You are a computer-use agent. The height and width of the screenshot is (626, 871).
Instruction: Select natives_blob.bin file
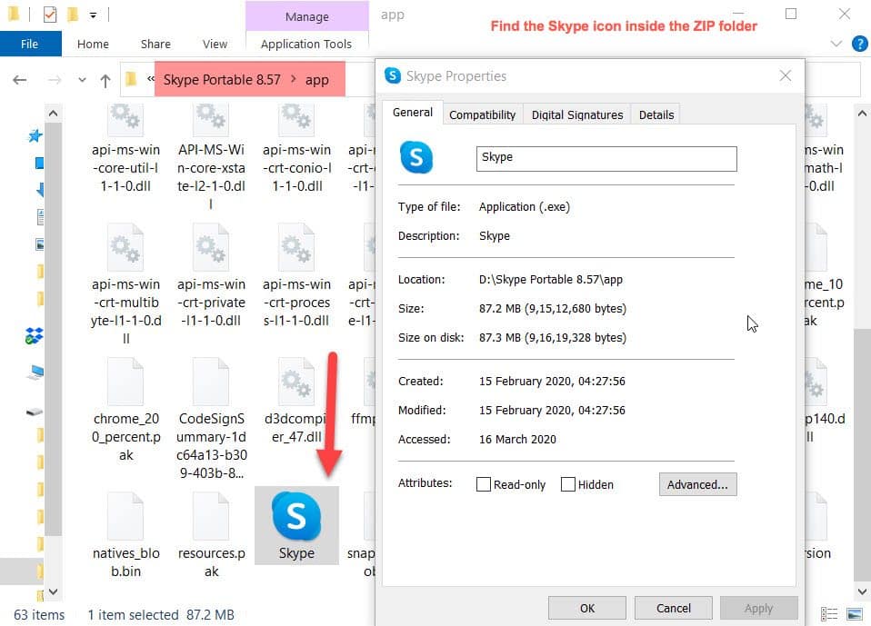(126, 535)
